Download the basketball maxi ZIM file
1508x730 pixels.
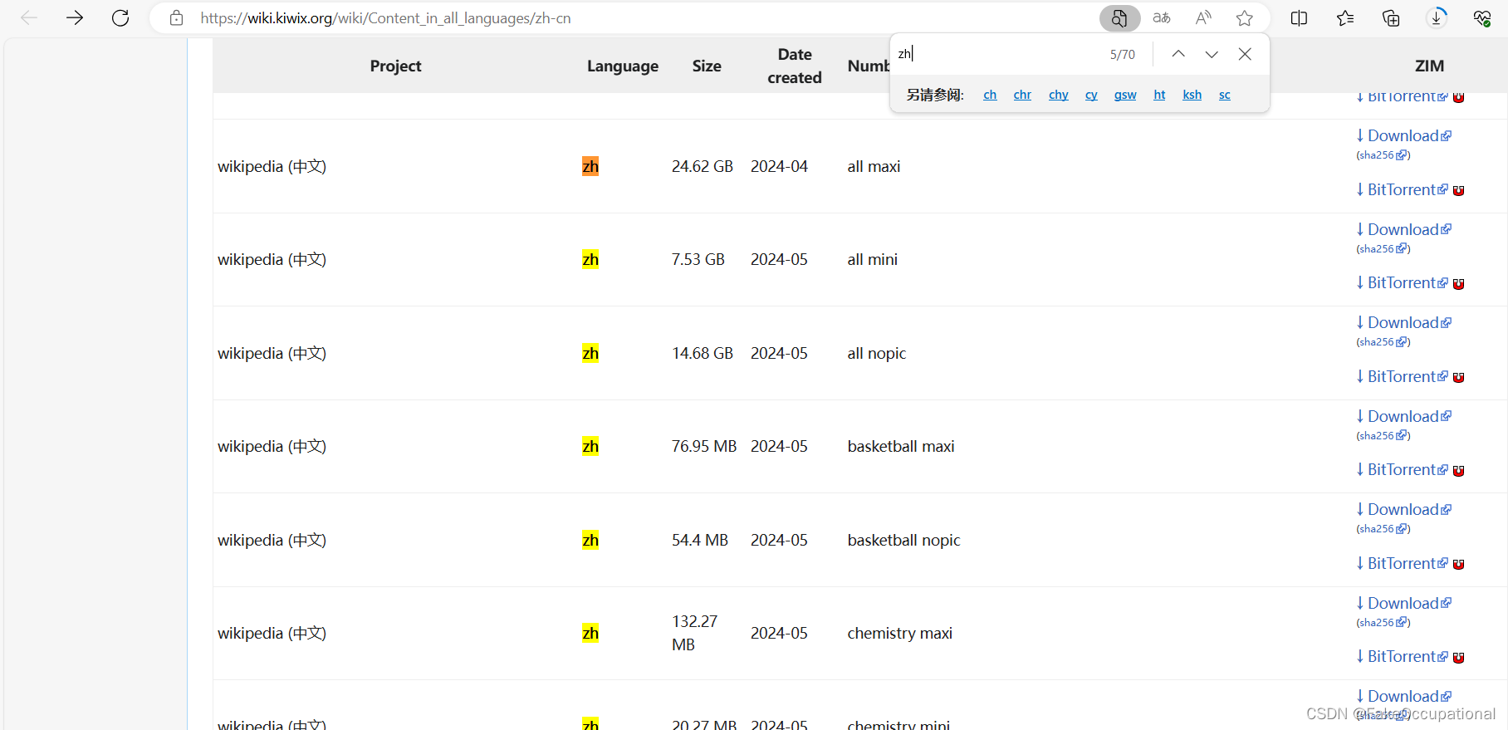1403,416
